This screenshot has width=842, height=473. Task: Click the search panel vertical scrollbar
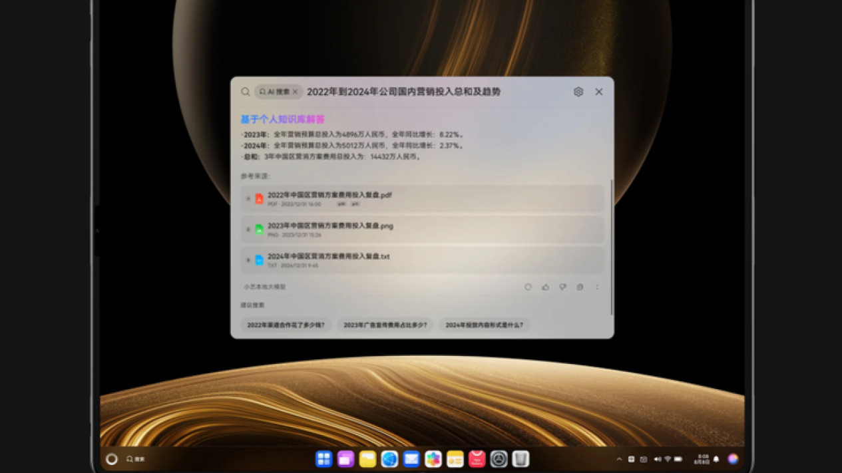click(x=611, y=246)
